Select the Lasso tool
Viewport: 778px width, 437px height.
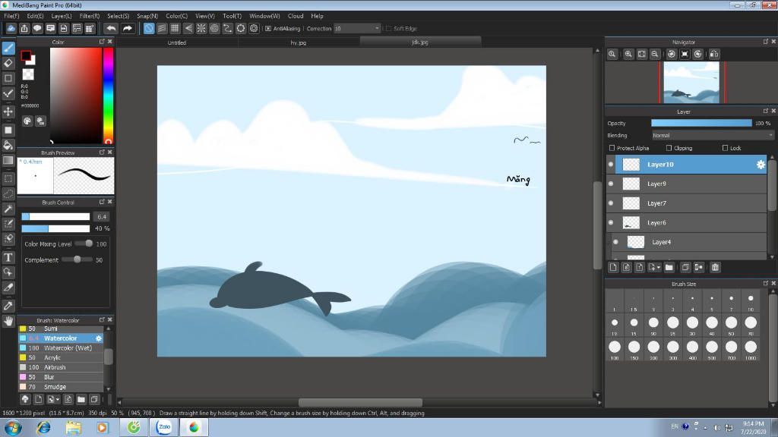point(8,193)
